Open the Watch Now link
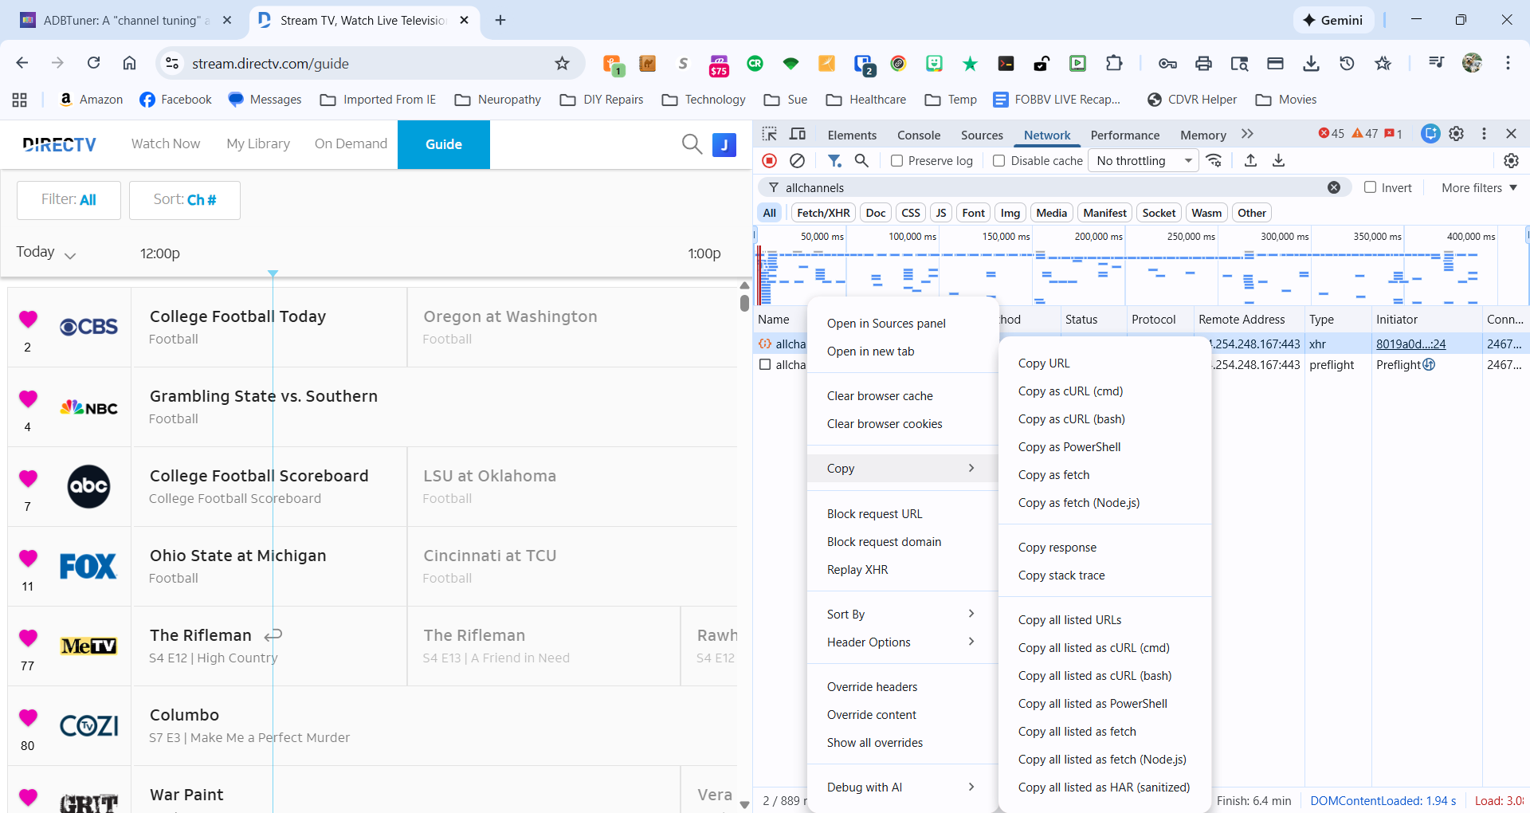Screen dimensions: 1530x813 (166, 144)
